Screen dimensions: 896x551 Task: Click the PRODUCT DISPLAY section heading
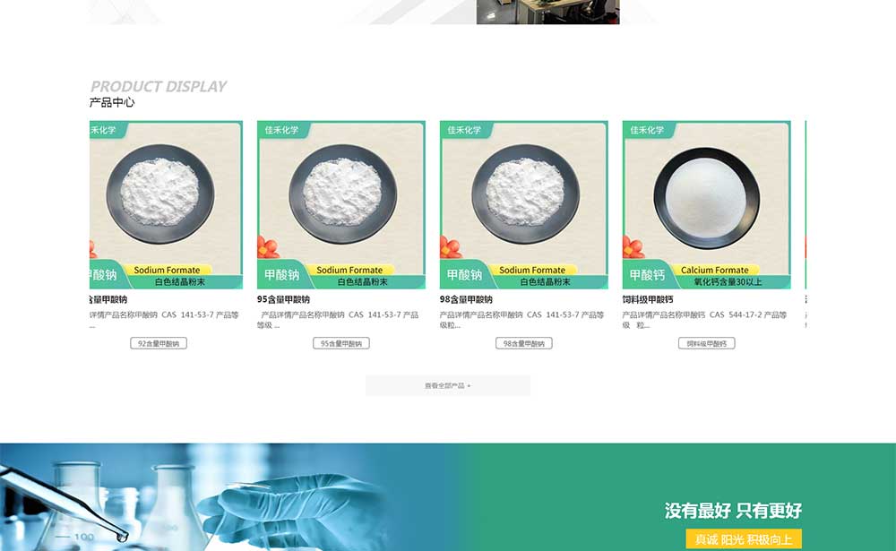pyautogui.click(x=159, y=86)
